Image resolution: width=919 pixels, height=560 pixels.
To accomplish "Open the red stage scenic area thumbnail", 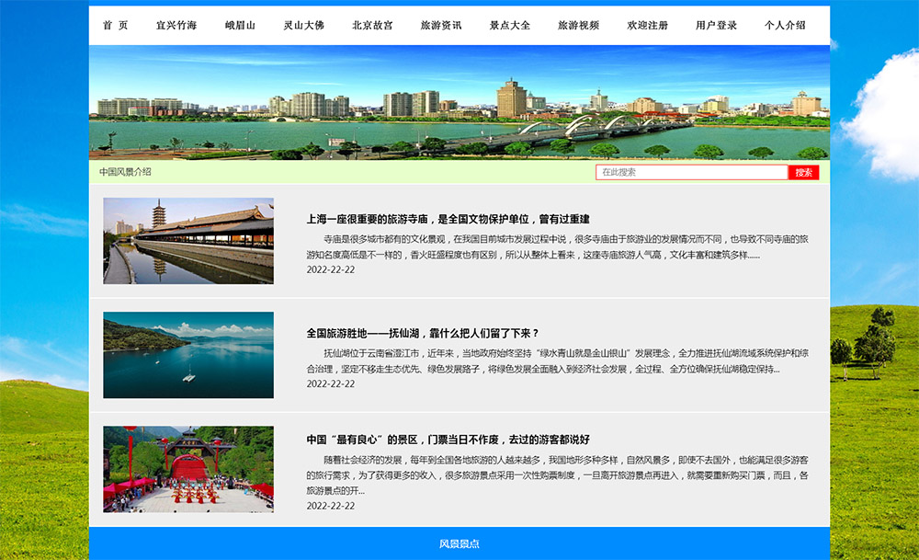I will click(188, 469).
